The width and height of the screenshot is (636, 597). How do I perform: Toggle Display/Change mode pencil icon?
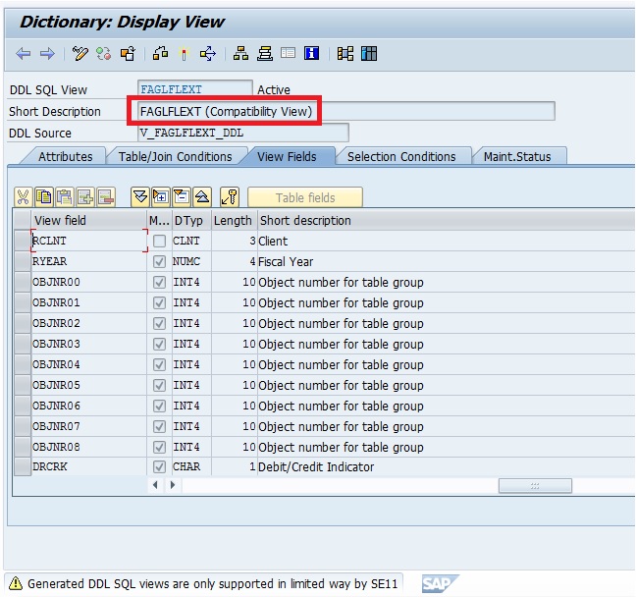(x=79, y=54)
